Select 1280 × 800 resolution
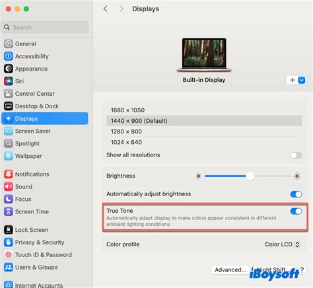Image resolution: width=313 pixels, height=288 pixels. pyautogui.click(x=204, y=131)
